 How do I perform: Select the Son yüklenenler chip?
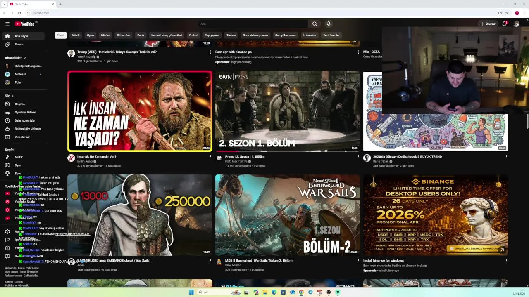(x=286, y=35)
